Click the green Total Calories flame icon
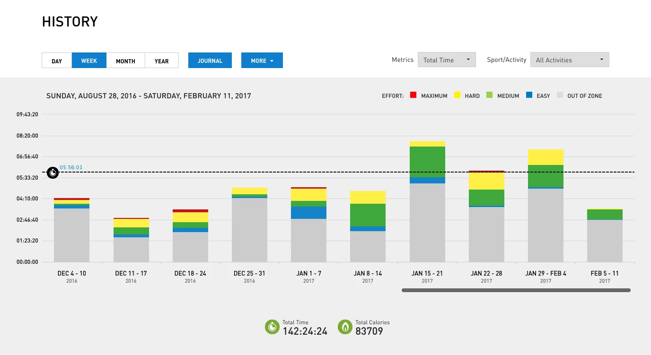Screen dimensions: 651x355 [345, 327]
